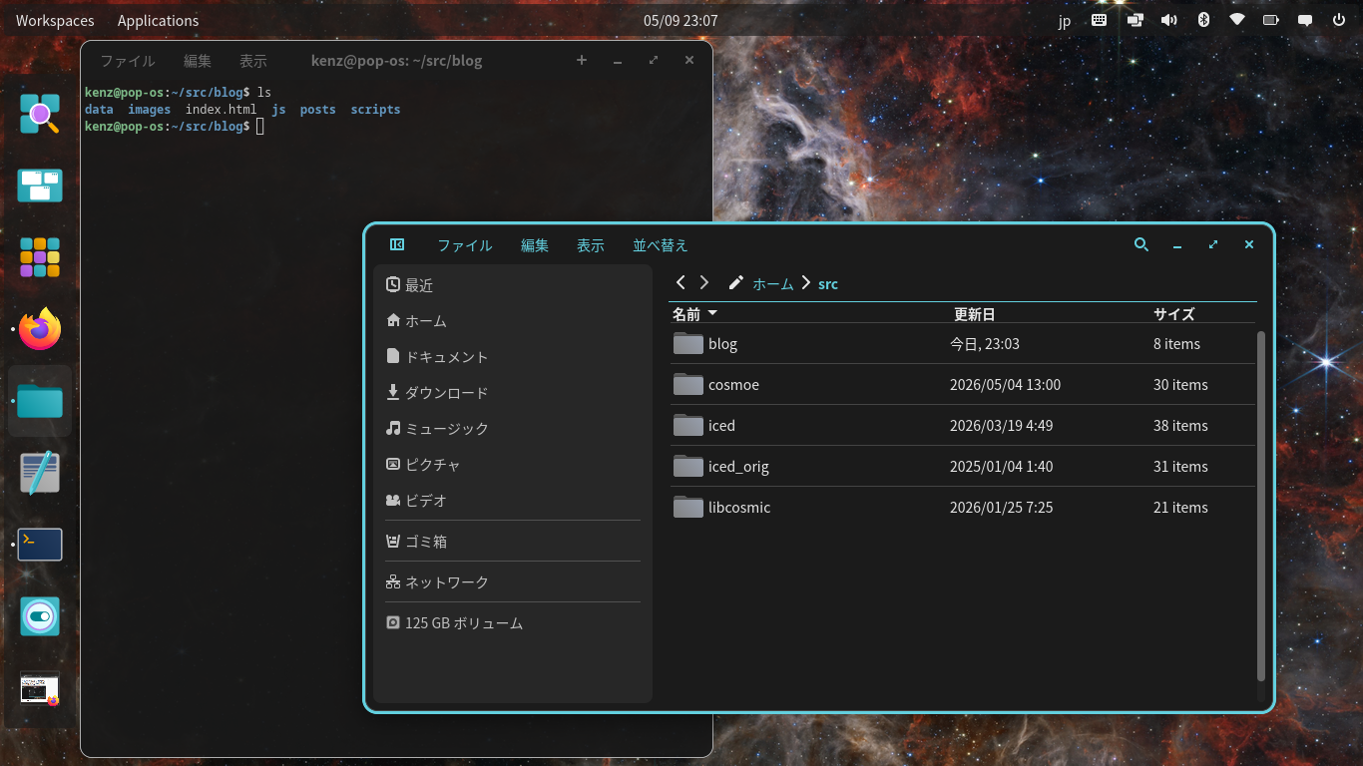
Task: Go to ホーム in sidebar
Action: click(513, 320)
